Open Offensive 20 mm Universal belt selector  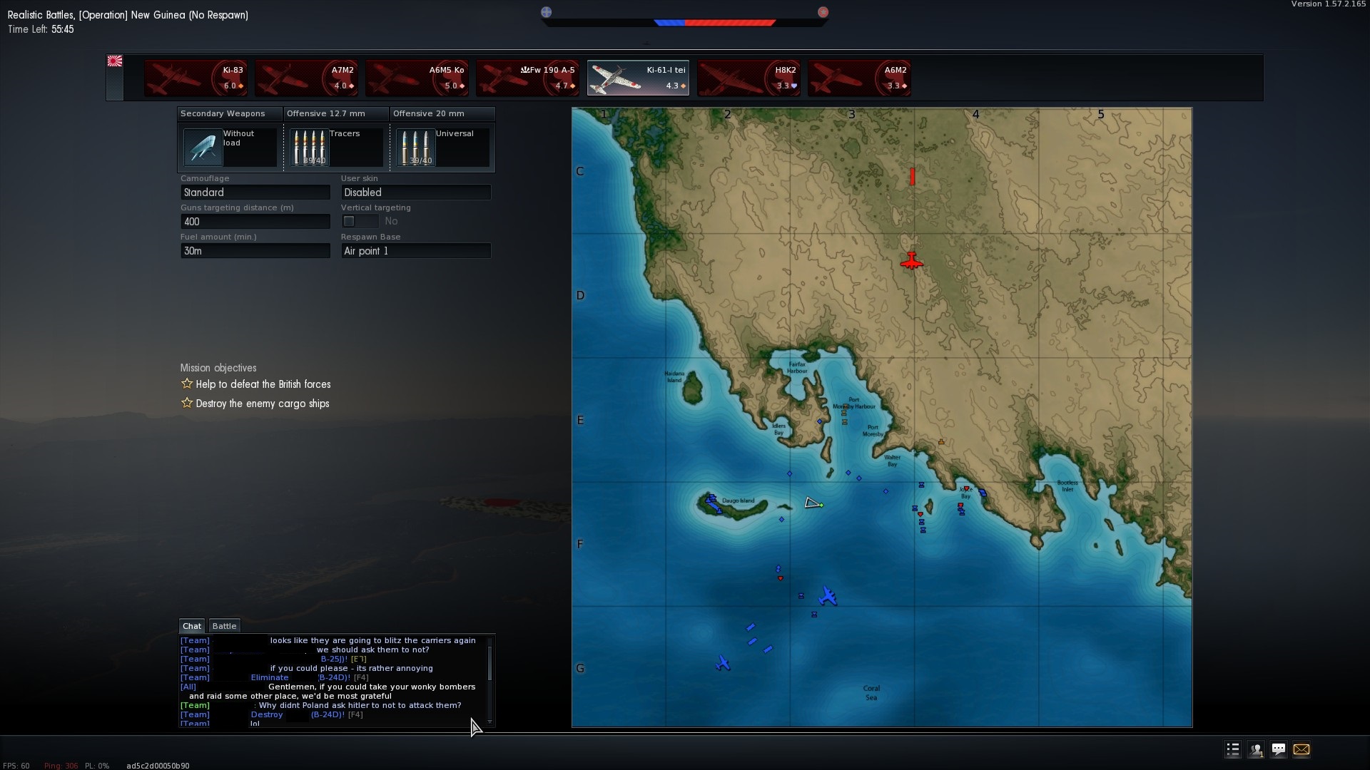(442, 147)
